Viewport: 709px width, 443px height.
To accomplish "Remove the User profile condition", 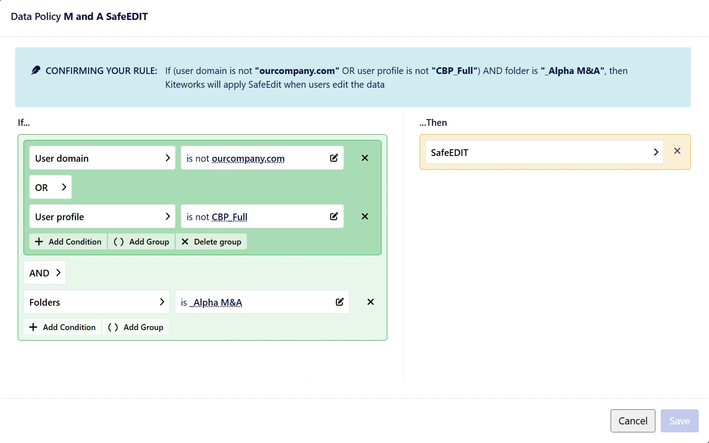I will tap(365, 216).
